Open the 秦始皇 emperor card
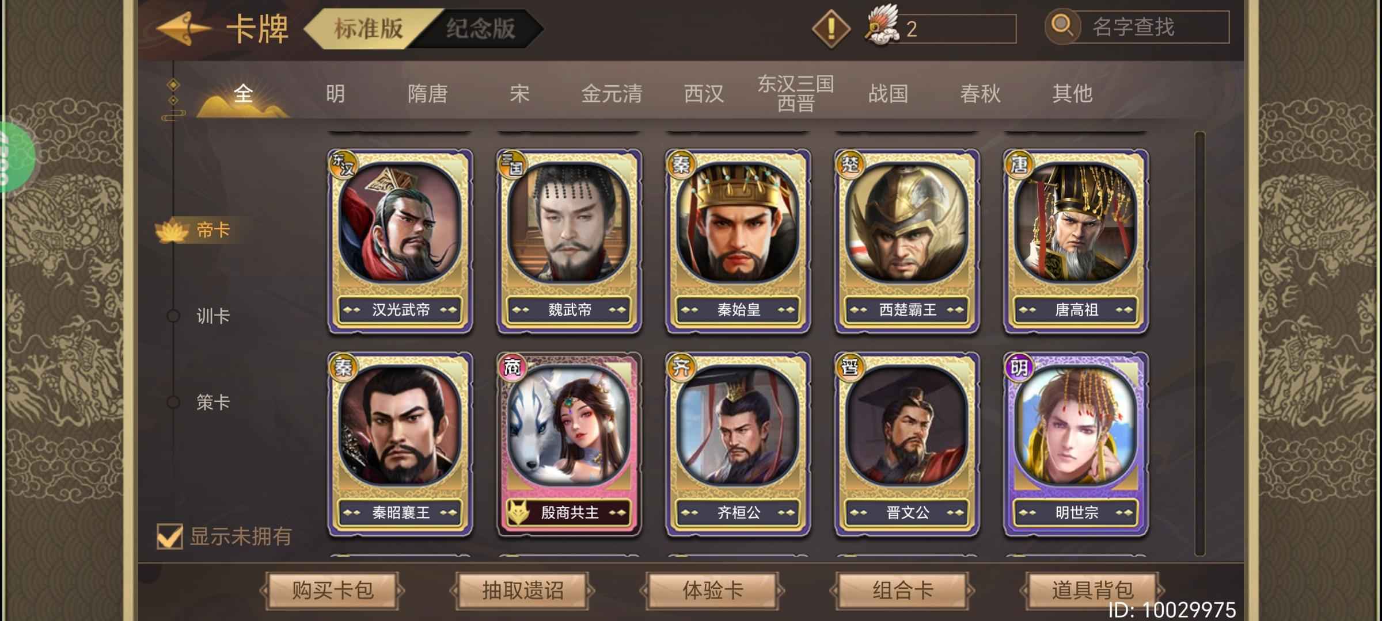1382x621 pixels. [738, 241]
